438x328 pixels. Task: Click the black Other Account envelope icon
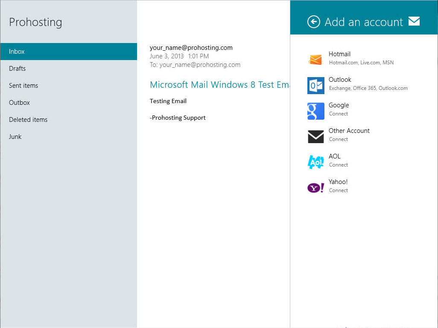315,137
